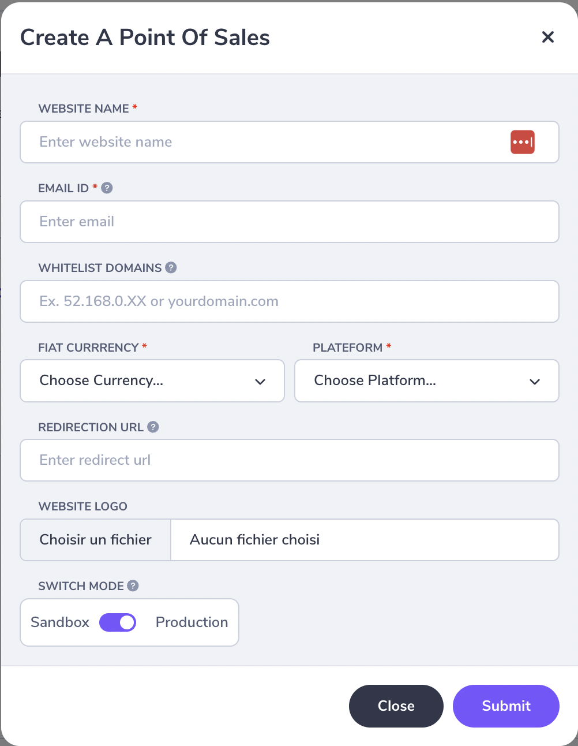
Task: Click the red password manager icon
Action: click(x=523, y=142)
